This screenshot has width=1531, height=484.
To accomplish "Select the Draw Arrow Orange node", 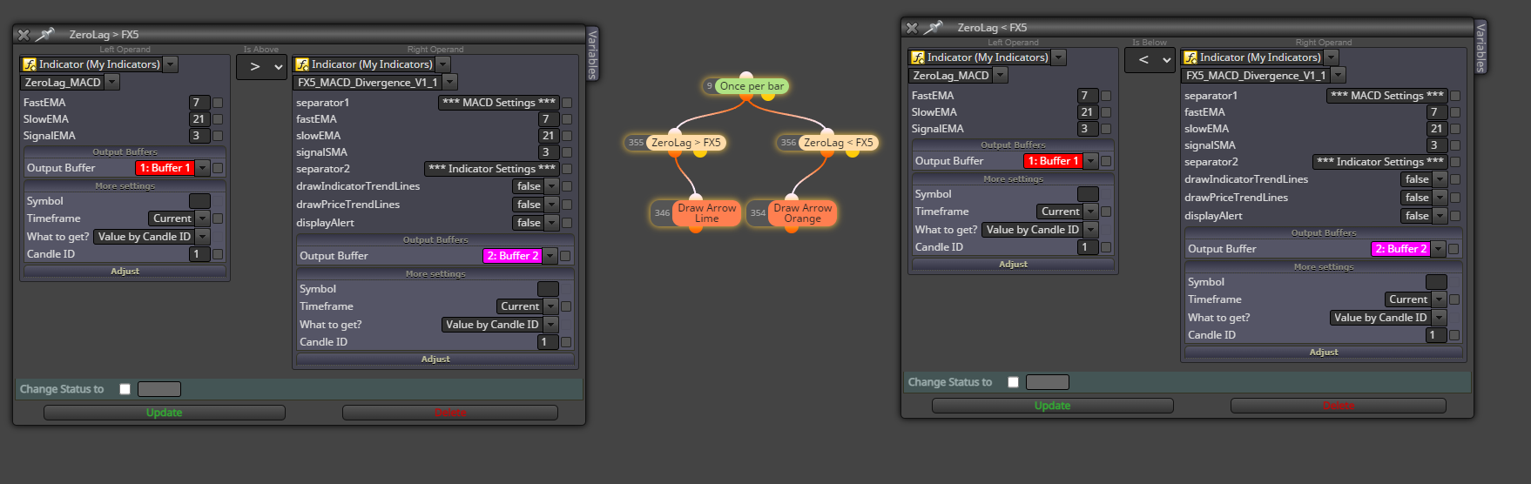I will [792, 213].
